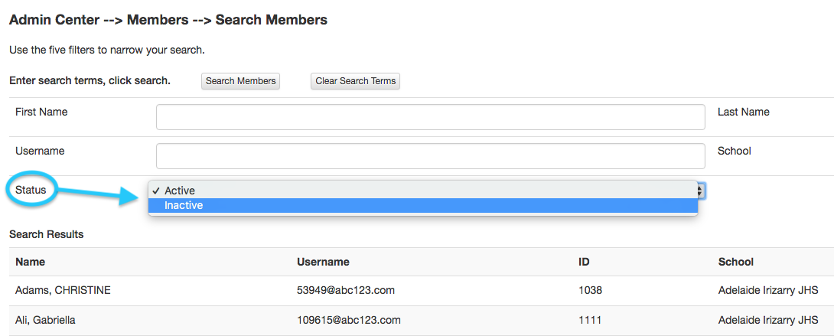The height and width of the screenshot is (336, 834).
Task: Click the Status dropdown stepper arrows
Action: pyautogui.click(x=701, y=191)
